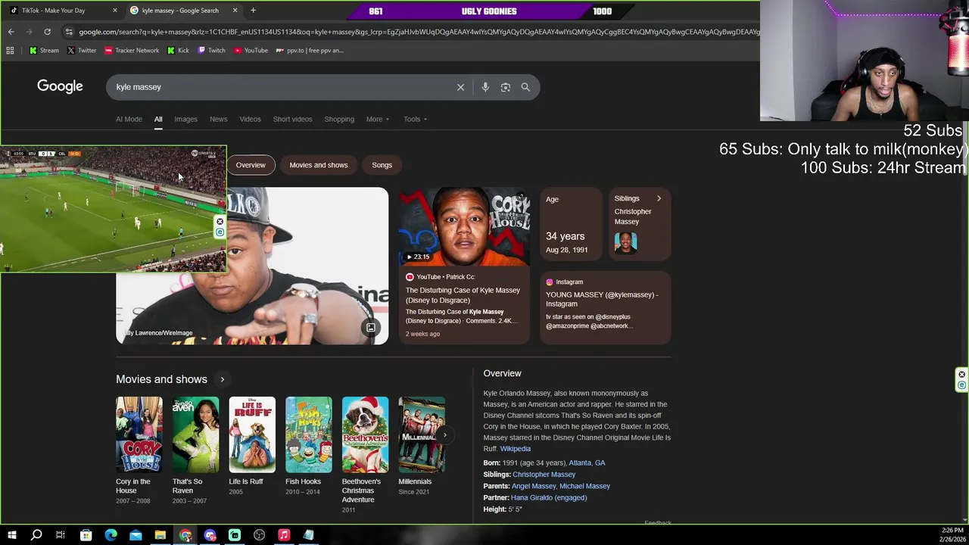Screen dimensions: 969x545
Task: Open Microsoft Edge from taskbar
Action: click(111, 535)
